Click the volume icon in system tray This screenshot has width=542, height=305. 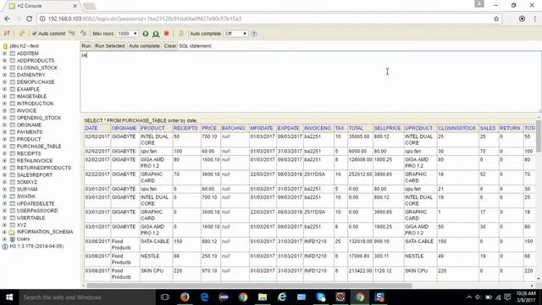478,297
